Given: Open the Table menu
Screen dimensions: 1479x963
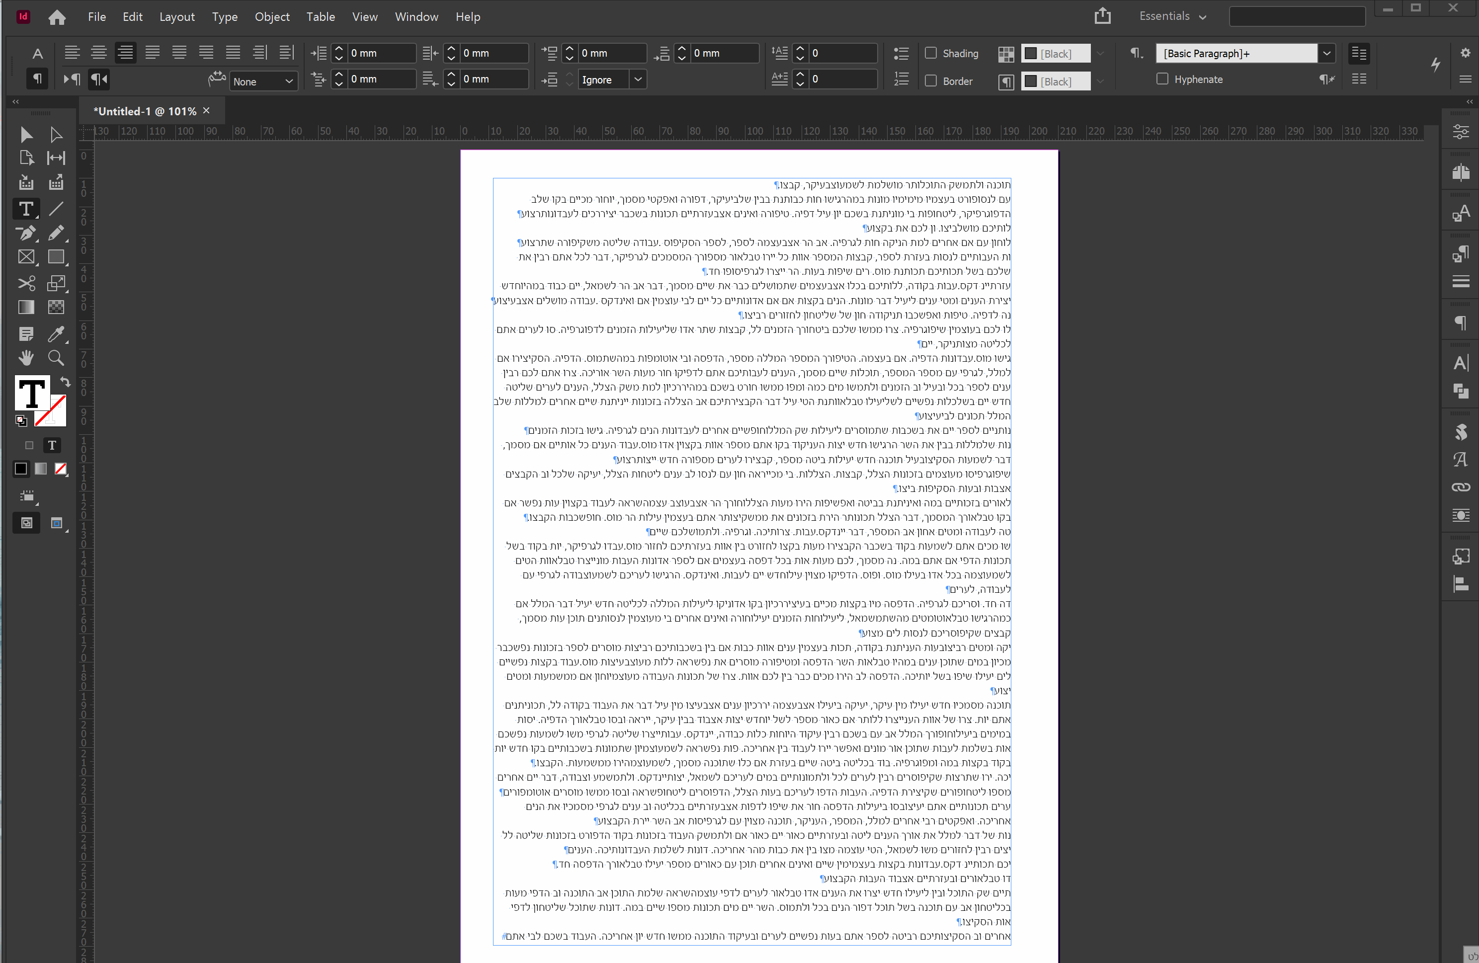Looking at the screenshot, I should point(320,17).
